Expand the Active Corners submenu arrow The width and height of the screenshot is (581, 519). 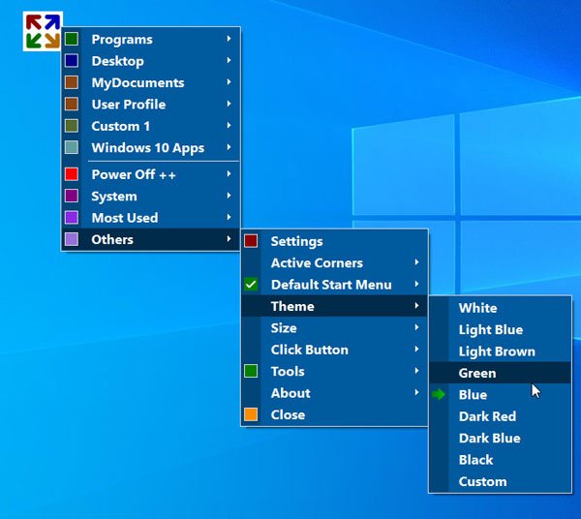(x=416, y=262)
